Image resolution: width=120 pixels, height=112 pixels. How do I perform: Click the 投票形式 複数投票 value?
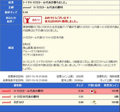coord(114,76)
